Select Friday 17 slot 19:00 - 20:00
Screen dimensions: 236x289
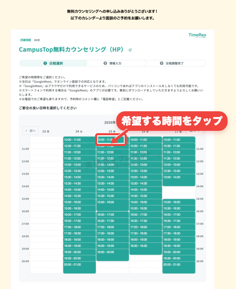point(179,252)
